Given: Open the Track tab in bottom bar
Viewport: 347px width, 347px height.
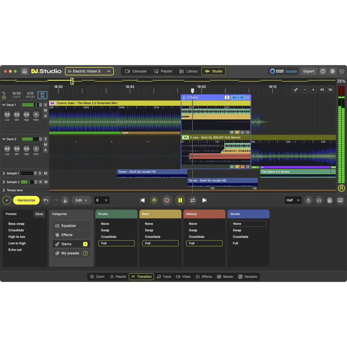Looking at the screenshot, I should click(x=164, y=277).
